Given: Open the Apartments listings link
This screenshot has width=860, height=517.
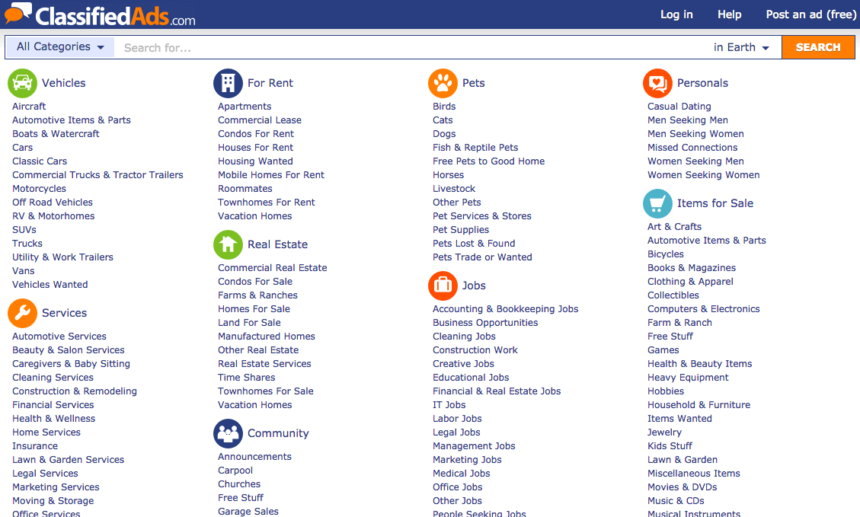Looking at the screenshot, I should (x=245, y=106).
